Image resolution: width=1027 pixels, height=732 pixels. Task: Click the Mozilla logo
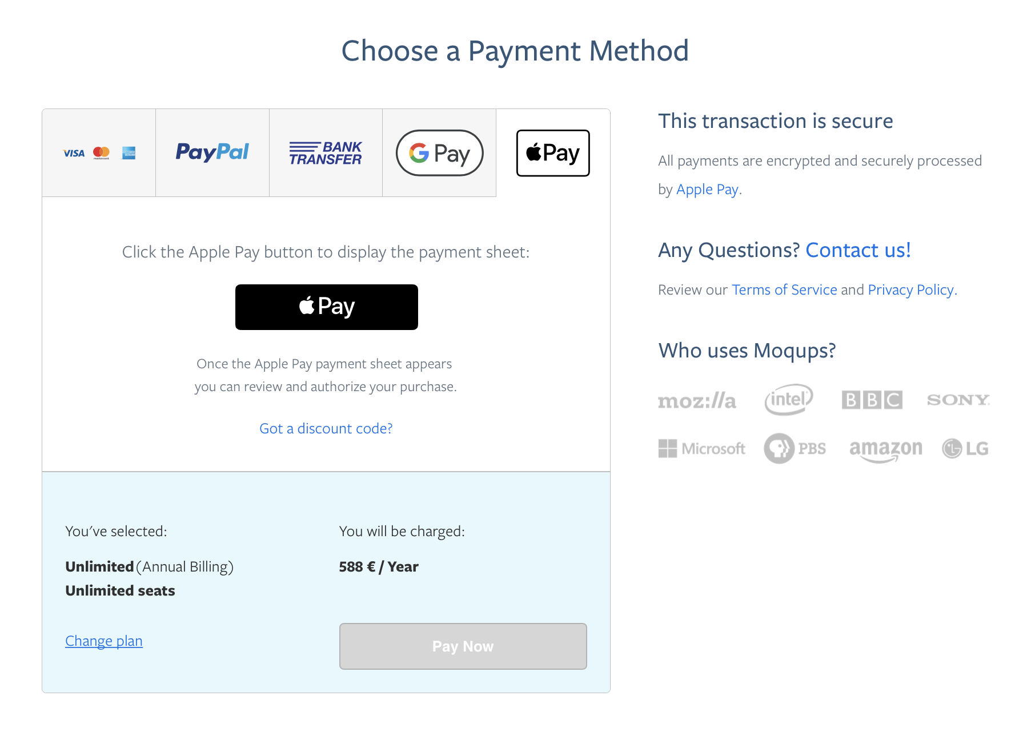coord(697,400)
